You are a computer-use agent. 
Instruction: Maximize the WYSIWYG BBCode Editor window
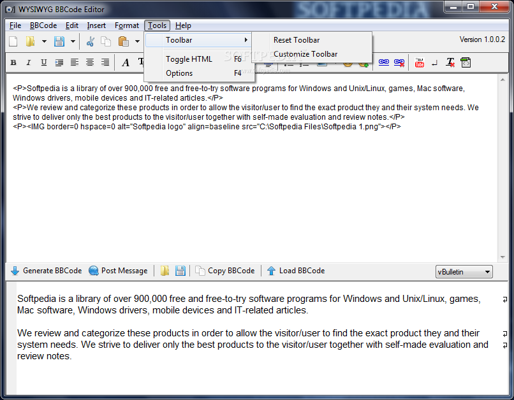click(x=471, y=6)
